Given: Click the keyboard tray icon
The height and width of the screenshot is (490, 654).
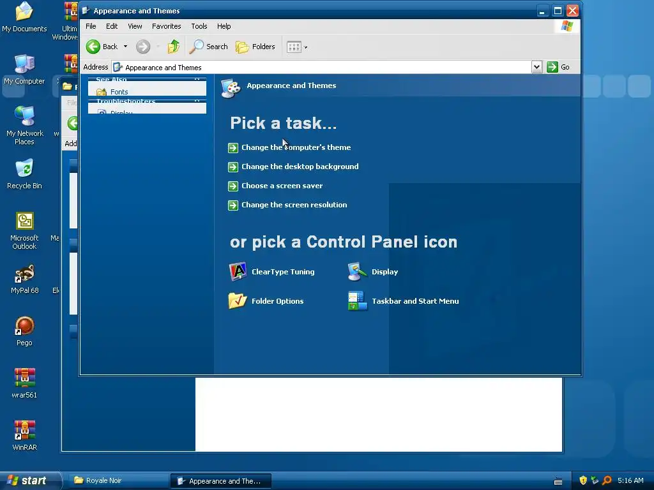Looking at the screenshot, I should (x=558, y=481).
